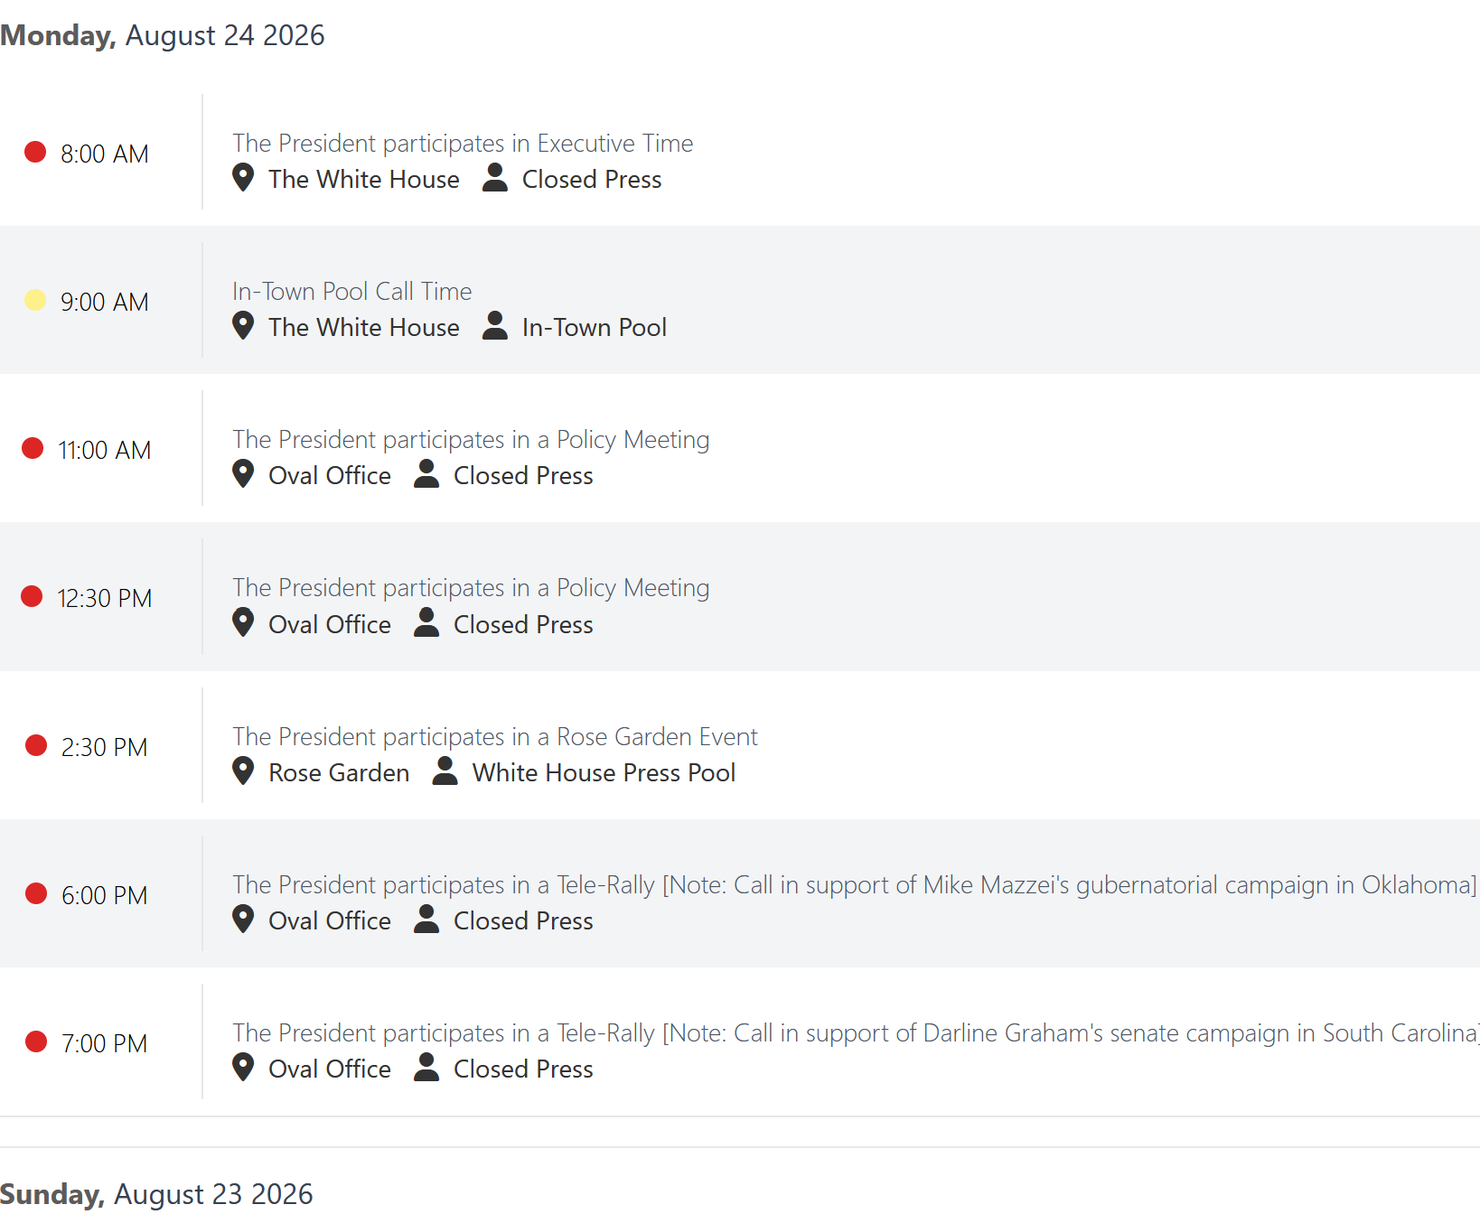Click the location pin in 7:00 PM event
Viewport: 1480px width, 1214px height.
[x=243, y=1067]
